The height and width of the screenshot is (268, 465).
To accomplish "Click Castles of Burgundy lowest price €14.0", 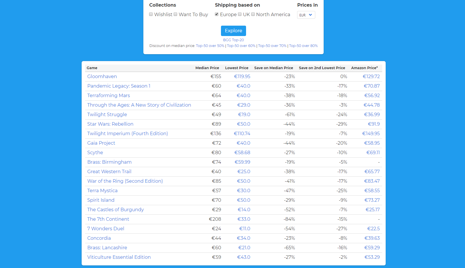I will tap(244, 210).
